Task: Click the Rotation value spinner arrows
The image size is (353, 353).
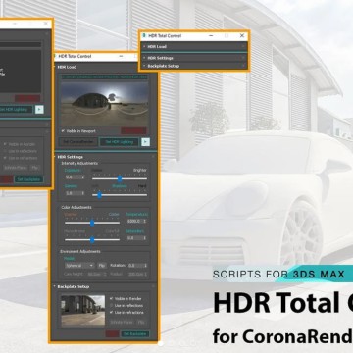Action: click(x=145, y=266)
